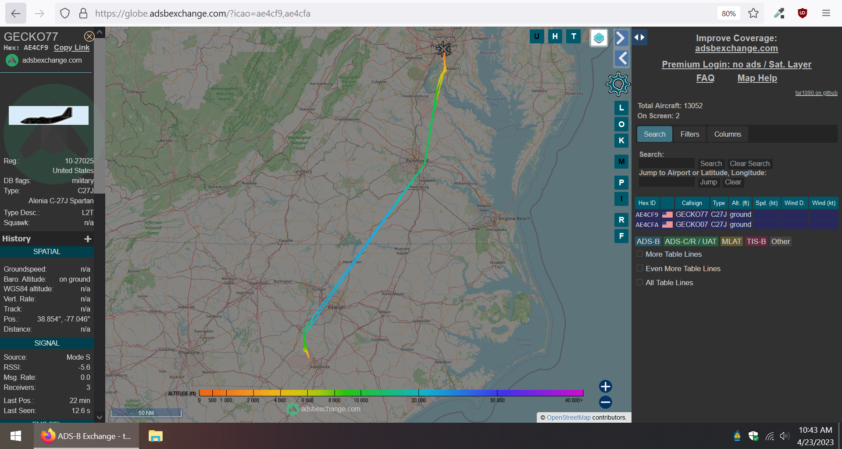Enable Even More Table Lines checkbox
842x449 pixels.
point(640,268)
